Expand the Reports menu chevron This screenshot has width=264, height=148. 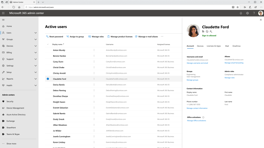[x=36, y=79]
